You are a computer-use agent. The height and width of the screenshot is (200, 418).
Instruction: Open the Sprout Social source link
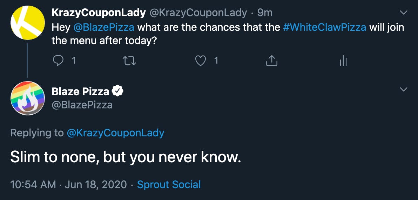169,184
